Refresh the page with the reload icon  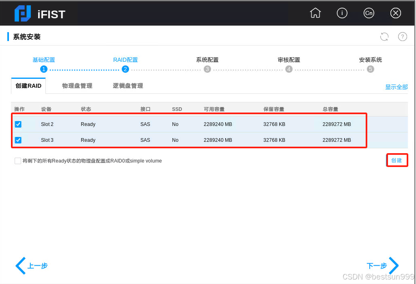384,37
